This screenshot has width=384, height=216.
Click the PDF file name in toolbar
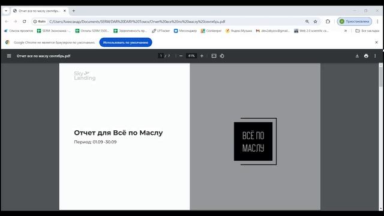tap(43, 56)
